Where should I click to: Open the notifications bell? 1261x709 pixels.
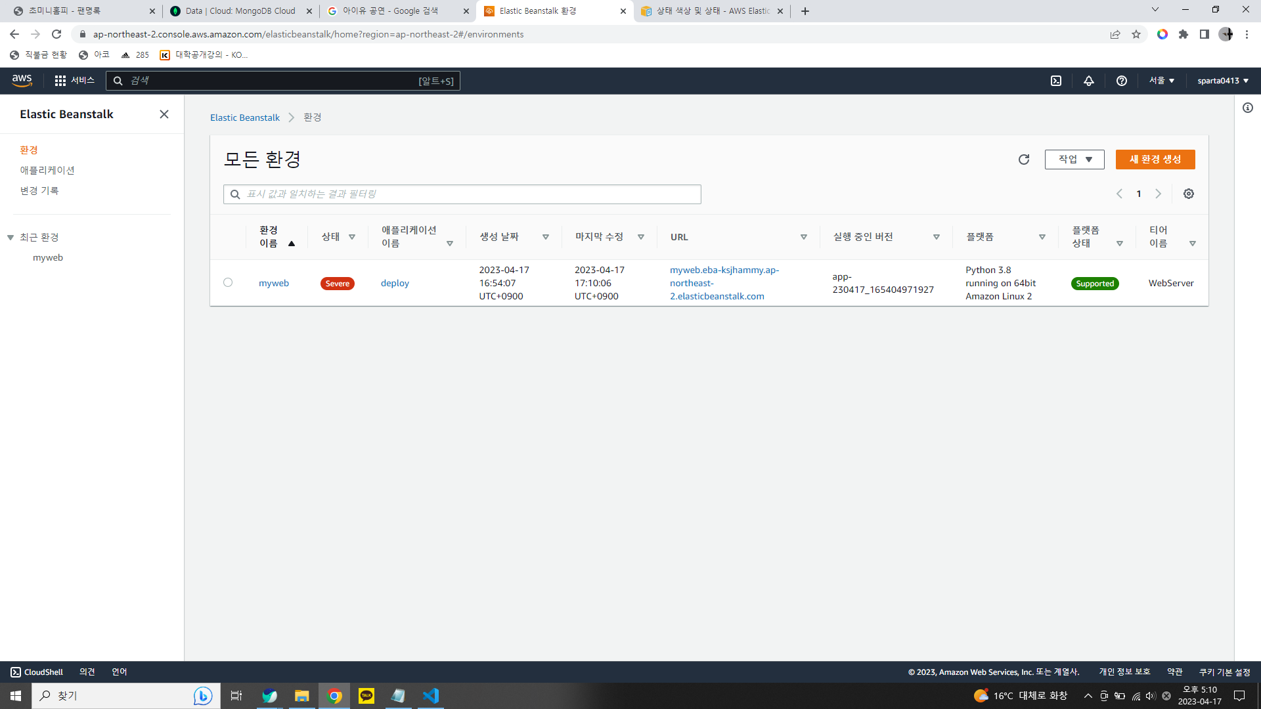point(1088,81)
